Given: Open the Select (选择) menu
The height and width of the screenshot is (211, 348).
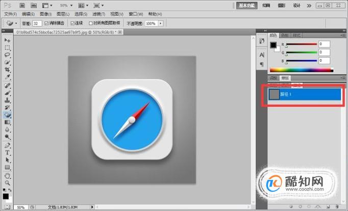Looking at the screenshot, I should click(81, 14).
